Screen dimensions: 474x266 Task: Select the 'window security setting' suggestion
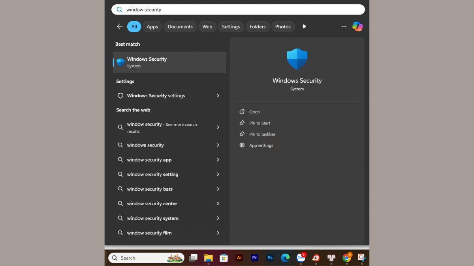click(x=169, y=174)
